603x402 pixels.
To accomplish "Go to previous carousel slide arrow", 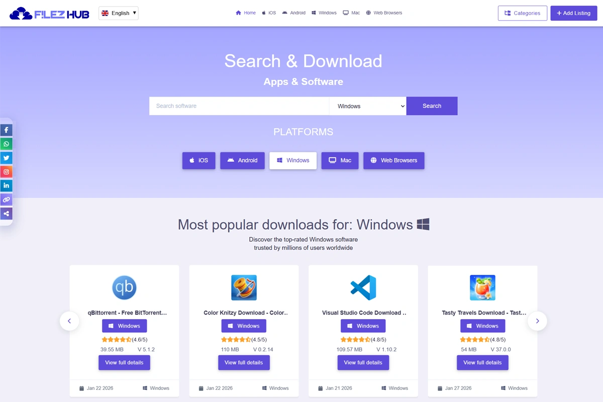I will [x=69, y=321].
